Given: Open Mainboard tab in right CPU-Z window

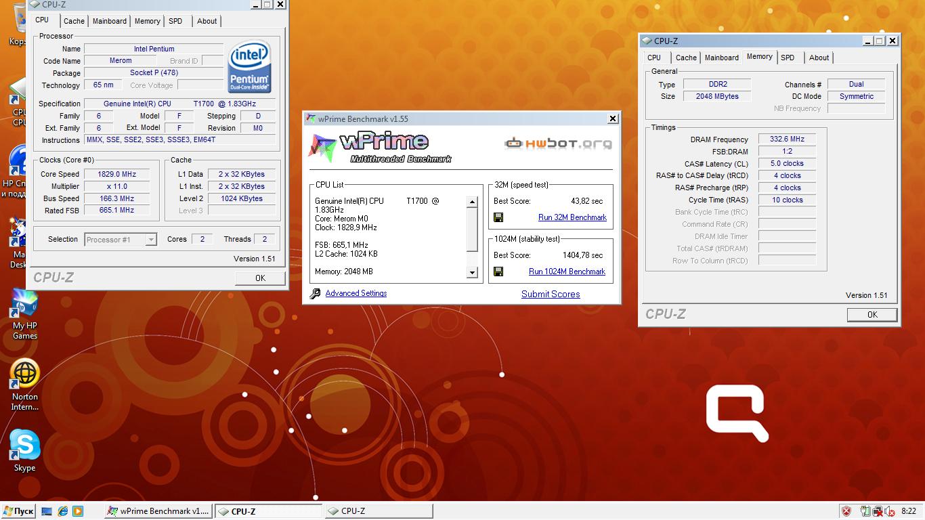Looking at the screenshot, I should 722,58.
